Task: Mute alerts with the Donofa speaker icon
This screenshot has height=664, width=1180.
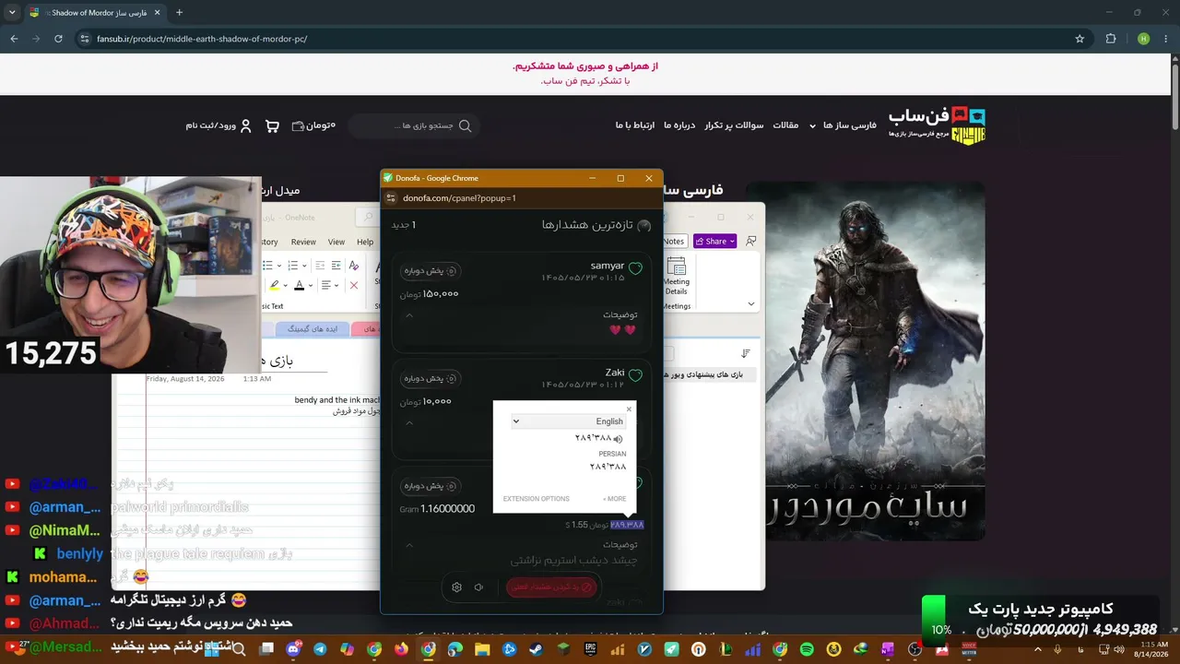Action: [x=478, y=587]
